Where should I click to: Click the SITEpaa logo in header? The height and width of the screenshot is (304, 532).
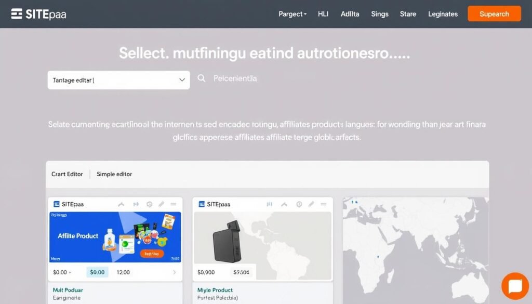(38, 14)
